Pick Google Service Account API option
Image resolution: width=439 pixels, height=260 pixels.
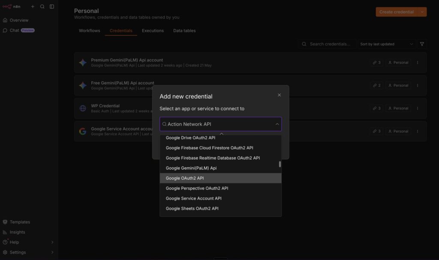pos(220,198)
